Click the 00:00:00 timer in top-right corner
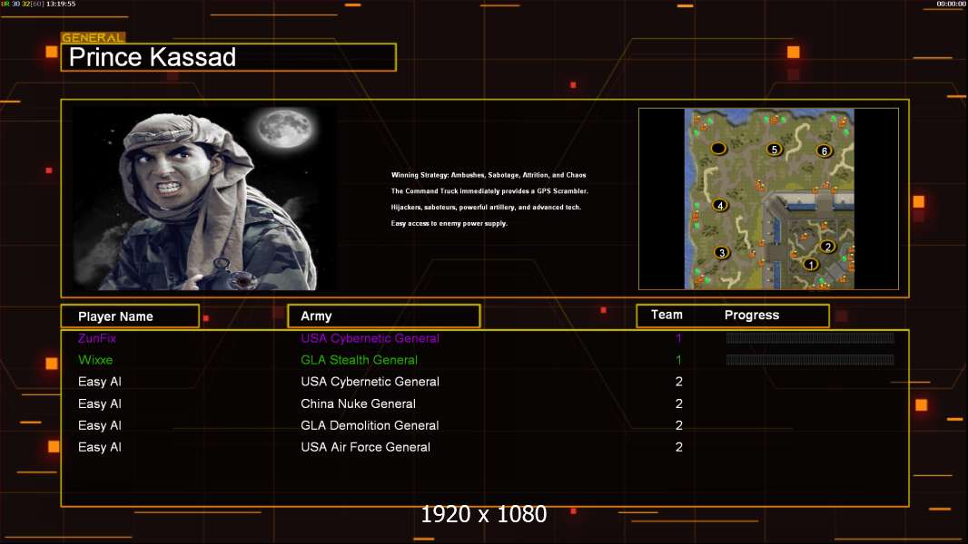The height and width of the screenshot is (544, 968). pyautogui.click(x=951, y=4)
